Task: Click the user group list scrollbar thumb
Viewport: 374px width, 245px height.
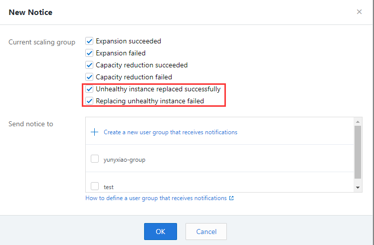Action: [358, 152]
